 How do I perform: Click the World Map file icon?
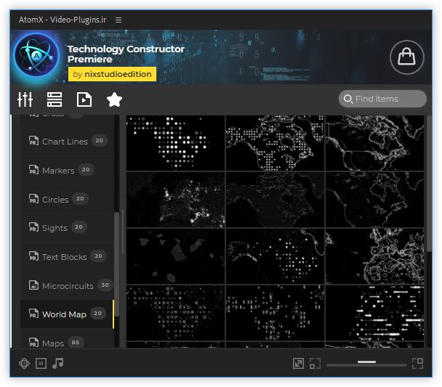(33, 313)
